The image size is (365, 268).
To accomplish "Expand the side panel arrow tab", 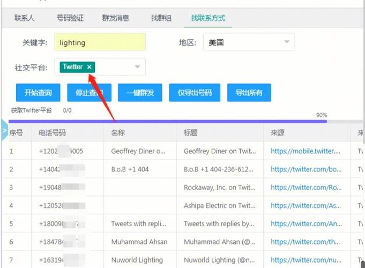I will (x=4, y=130).
